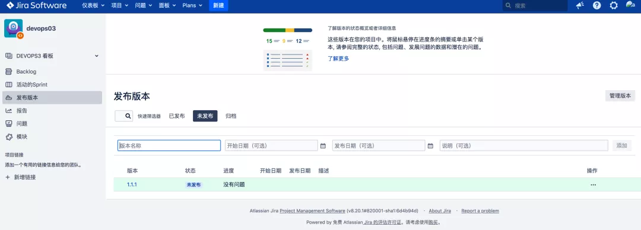641x230 pixels.
Task: Open the 购买 link in footer
Action: click(x=433, y=223)
